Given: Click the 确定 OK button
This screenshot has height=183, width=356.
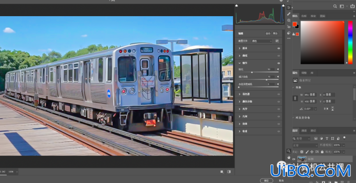Looking at the screenshot, I should [267, 180].
